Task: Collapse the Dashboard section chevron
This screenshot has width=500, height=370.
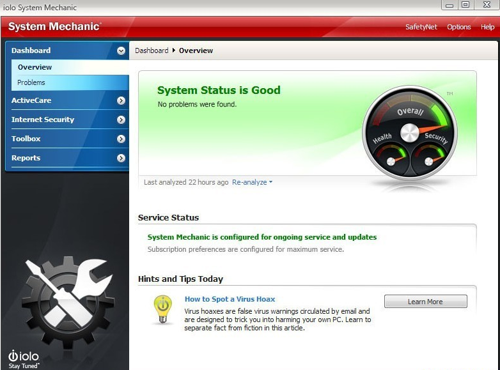Action: 121,50
